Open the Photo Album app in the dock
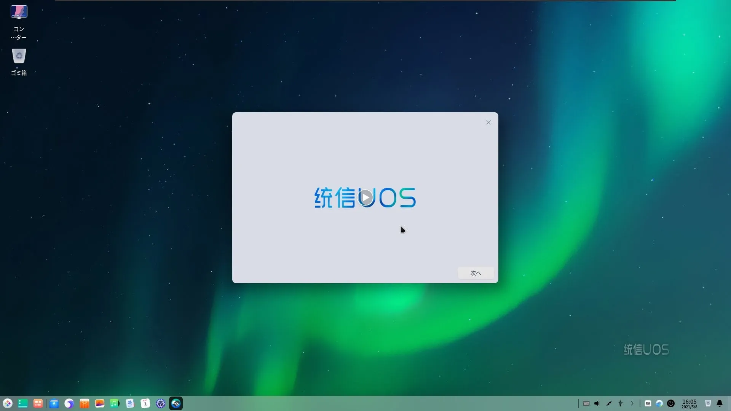The height and width of the screenshot is (411, 731). pyautogui.click(x=100, y=403)
